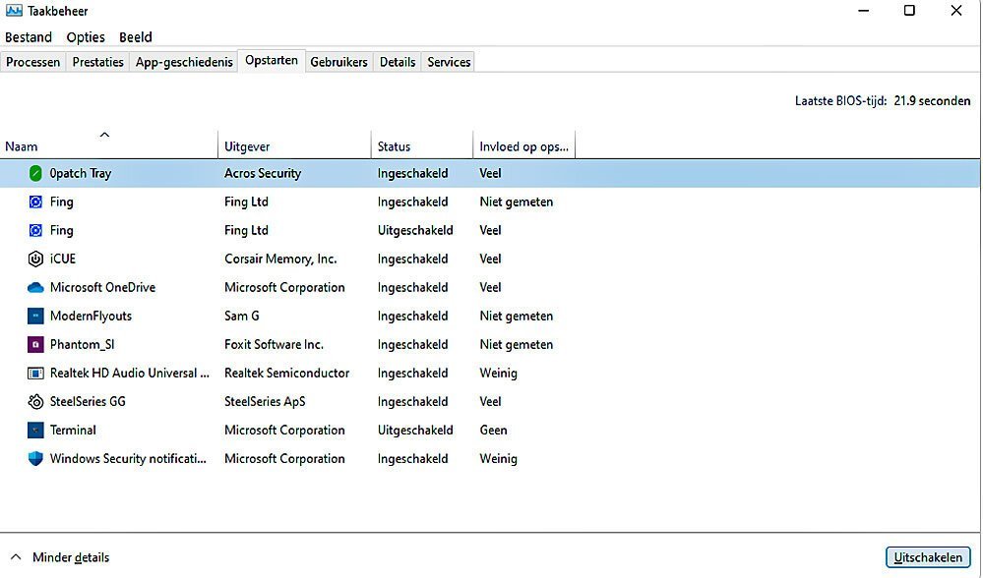Screen dimensions: 983x578
Task: Maximize the Taakbeheer window
Action: click(909, 11)
